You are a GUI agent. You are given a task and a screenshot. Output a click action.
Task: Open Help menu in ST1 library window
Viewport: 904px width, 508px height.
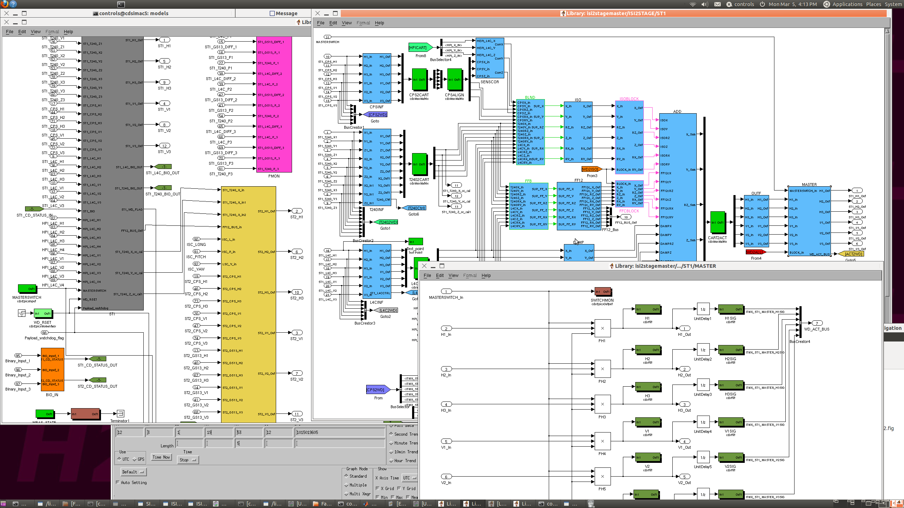click(380, 23)
